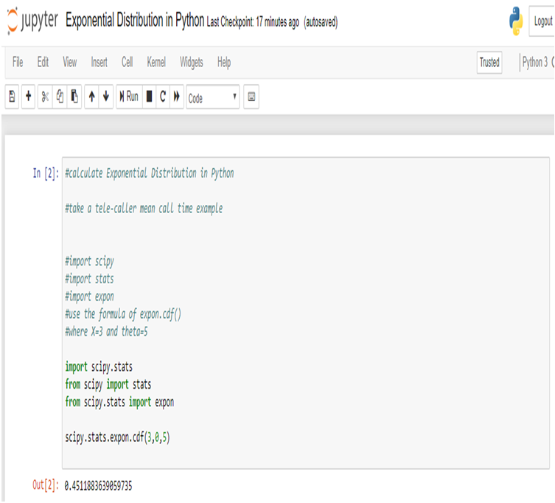This screenshot has height=503, width=555.
Task: Run the current cell
Action: [129, 97]
